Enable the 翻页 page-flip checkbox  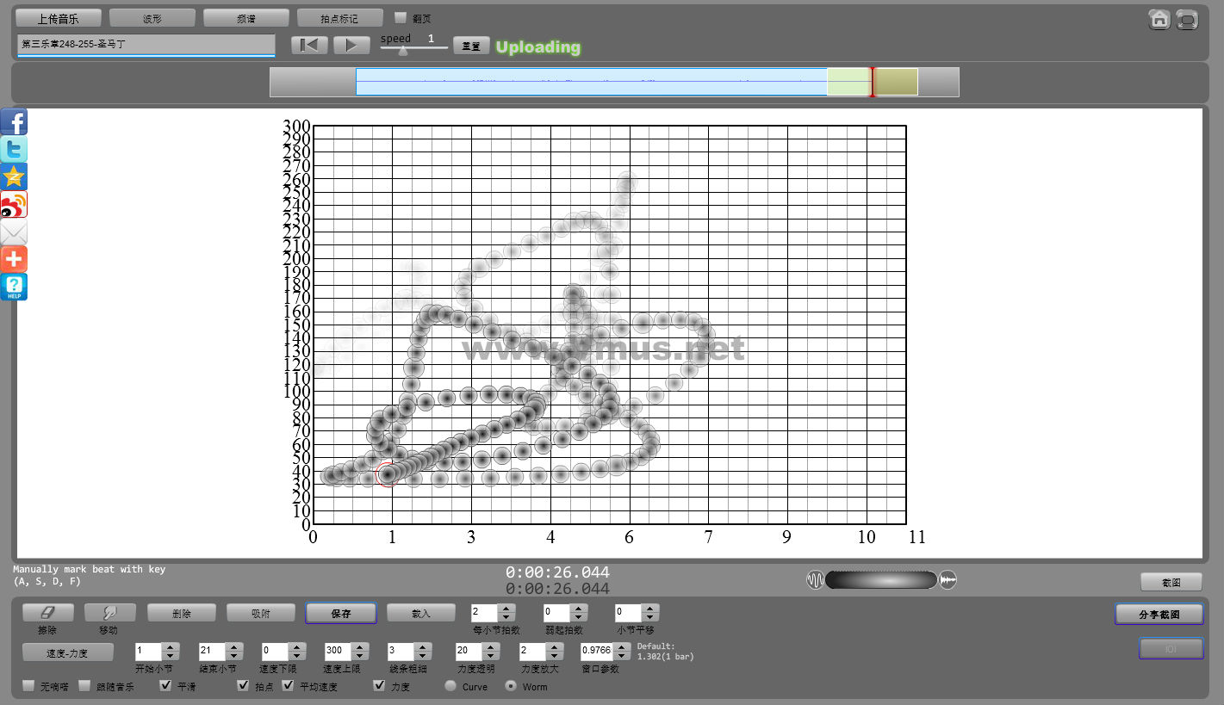(x=401, y=17)
